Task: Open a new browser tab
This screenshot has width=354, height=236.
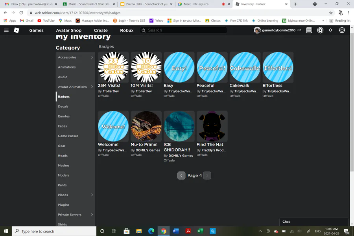Action: (x=295, y=4)
